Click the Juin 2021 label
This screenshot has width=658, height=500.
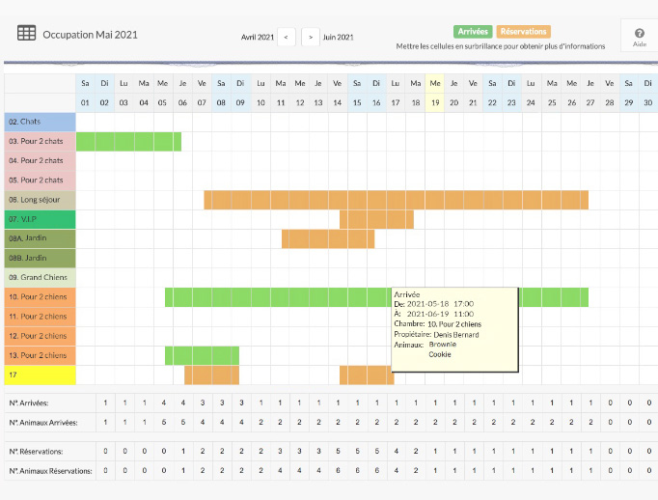[x=339, y=38]
